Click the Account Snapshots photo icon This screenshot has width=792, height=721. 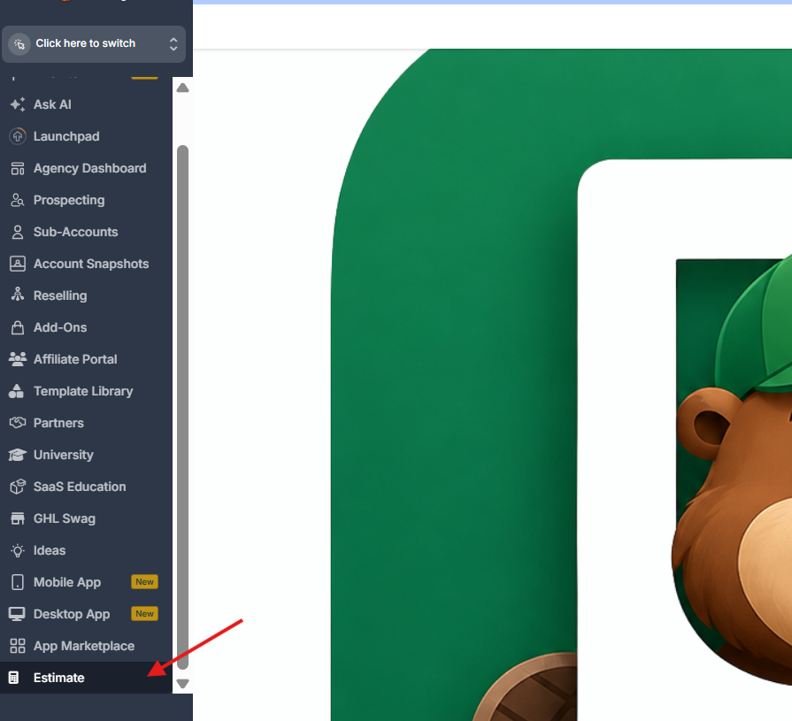(x=18, y=264)
